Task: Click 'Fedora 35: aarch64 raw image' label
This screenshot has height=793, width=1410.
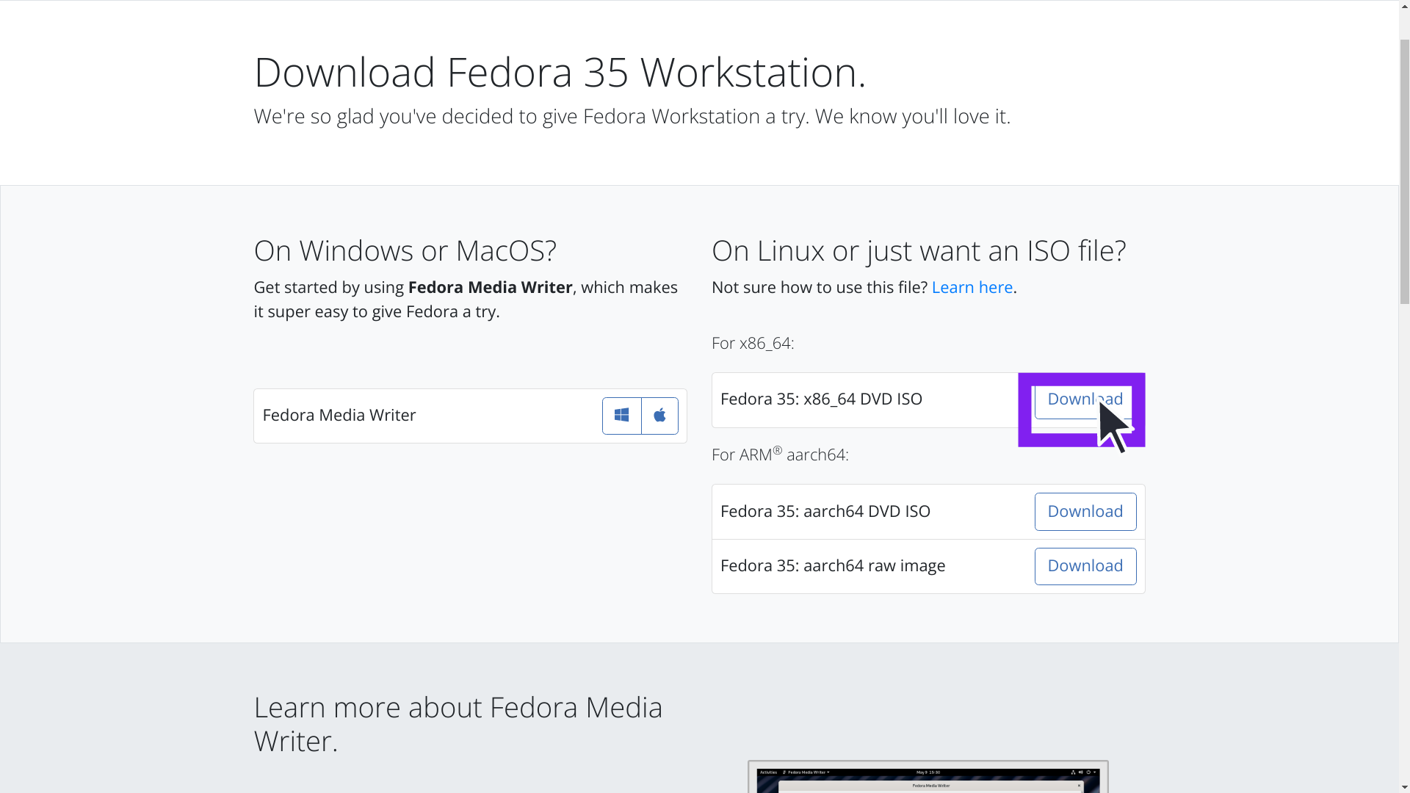Action: (x=832, y=565)
